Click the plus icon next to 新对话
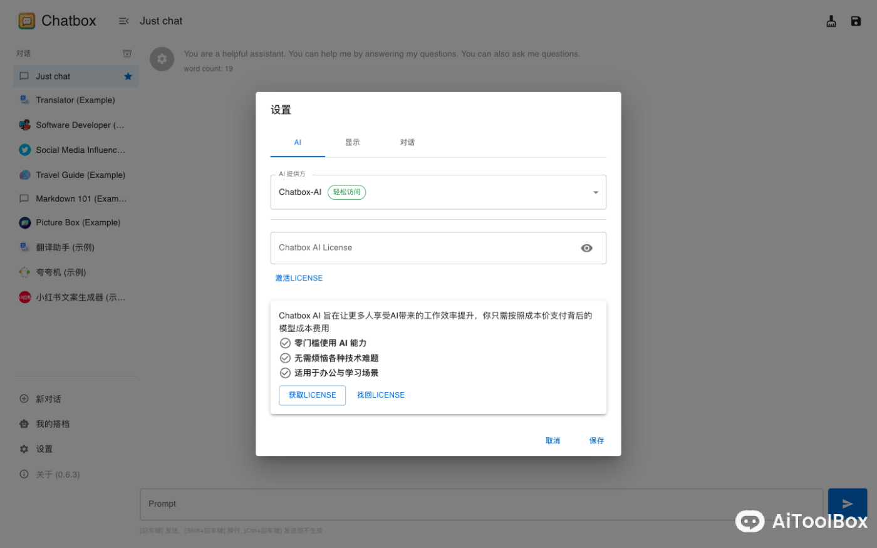 pyautogui.click(x=23, y=398)
